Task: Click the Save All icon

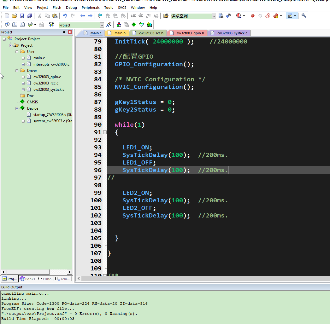Action: tap(30, 16)
